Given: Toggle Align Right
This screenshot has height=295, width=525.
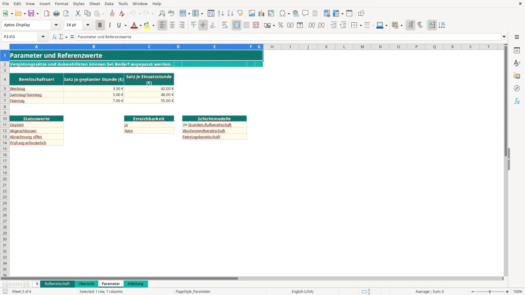Looking at the screenshot, I should tap(182, 25).
